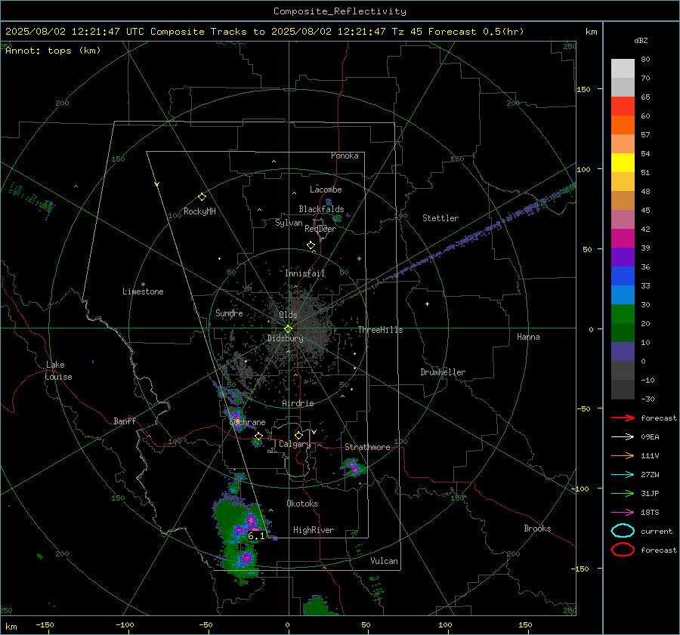Pick the purple swatch between 39 and 36

click(623, 257)
